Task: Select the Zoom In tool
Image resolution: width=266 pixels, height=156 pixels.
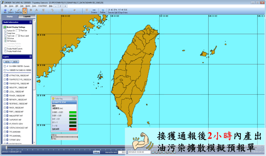Action: pyautogui.click(x=11, y=10)
